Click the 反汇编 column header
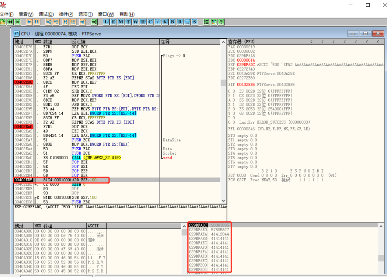The height and width of the screenshot is (277, 387). click(115, 42)
